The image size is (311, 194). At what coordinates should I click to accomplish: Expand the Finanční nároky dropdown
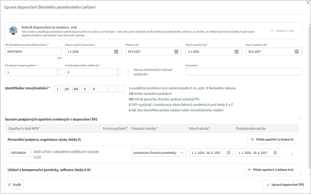point(182,153)
